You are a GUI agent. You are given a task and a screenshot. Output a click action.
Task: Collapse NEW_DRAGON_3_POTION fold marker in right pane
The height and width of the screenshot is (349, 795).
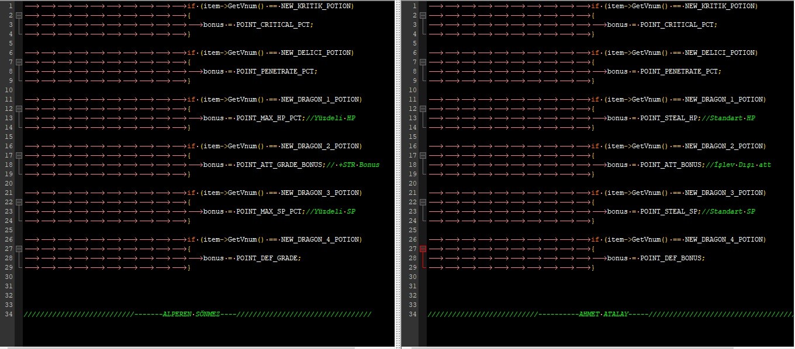click(x=423, y=202)
